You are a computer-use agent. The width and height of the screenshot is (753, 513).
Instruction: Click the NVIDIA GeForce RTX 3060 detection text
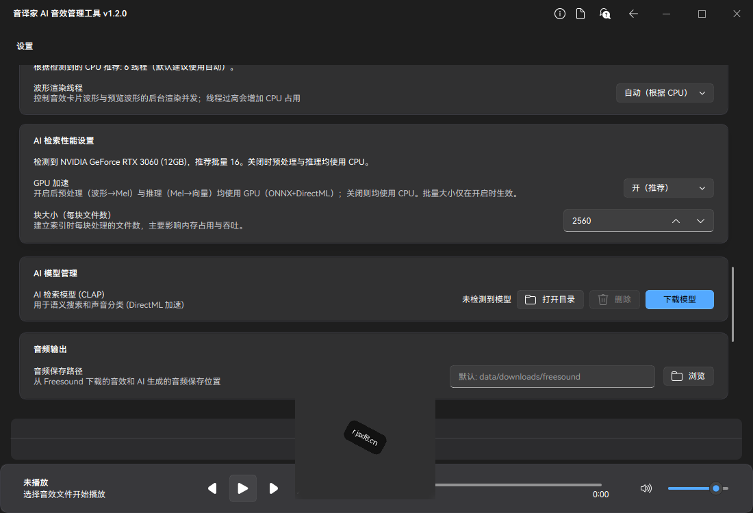tap(202, 162)
